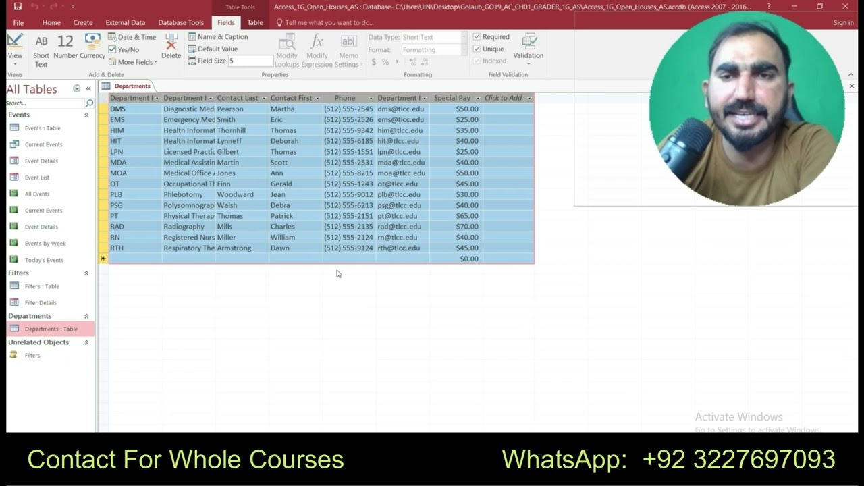The height and width of the screenshot is (486, 864).
Task: Open the Filter Details form
Action: 40,303
